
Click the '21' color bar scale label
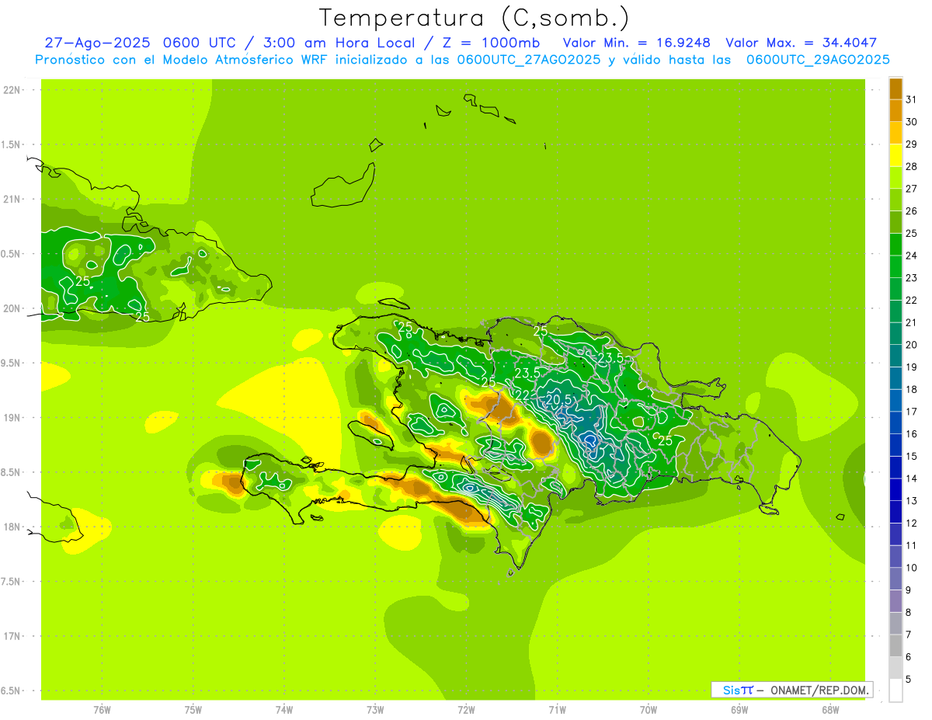pyautogui.click(x=912, y=322)
